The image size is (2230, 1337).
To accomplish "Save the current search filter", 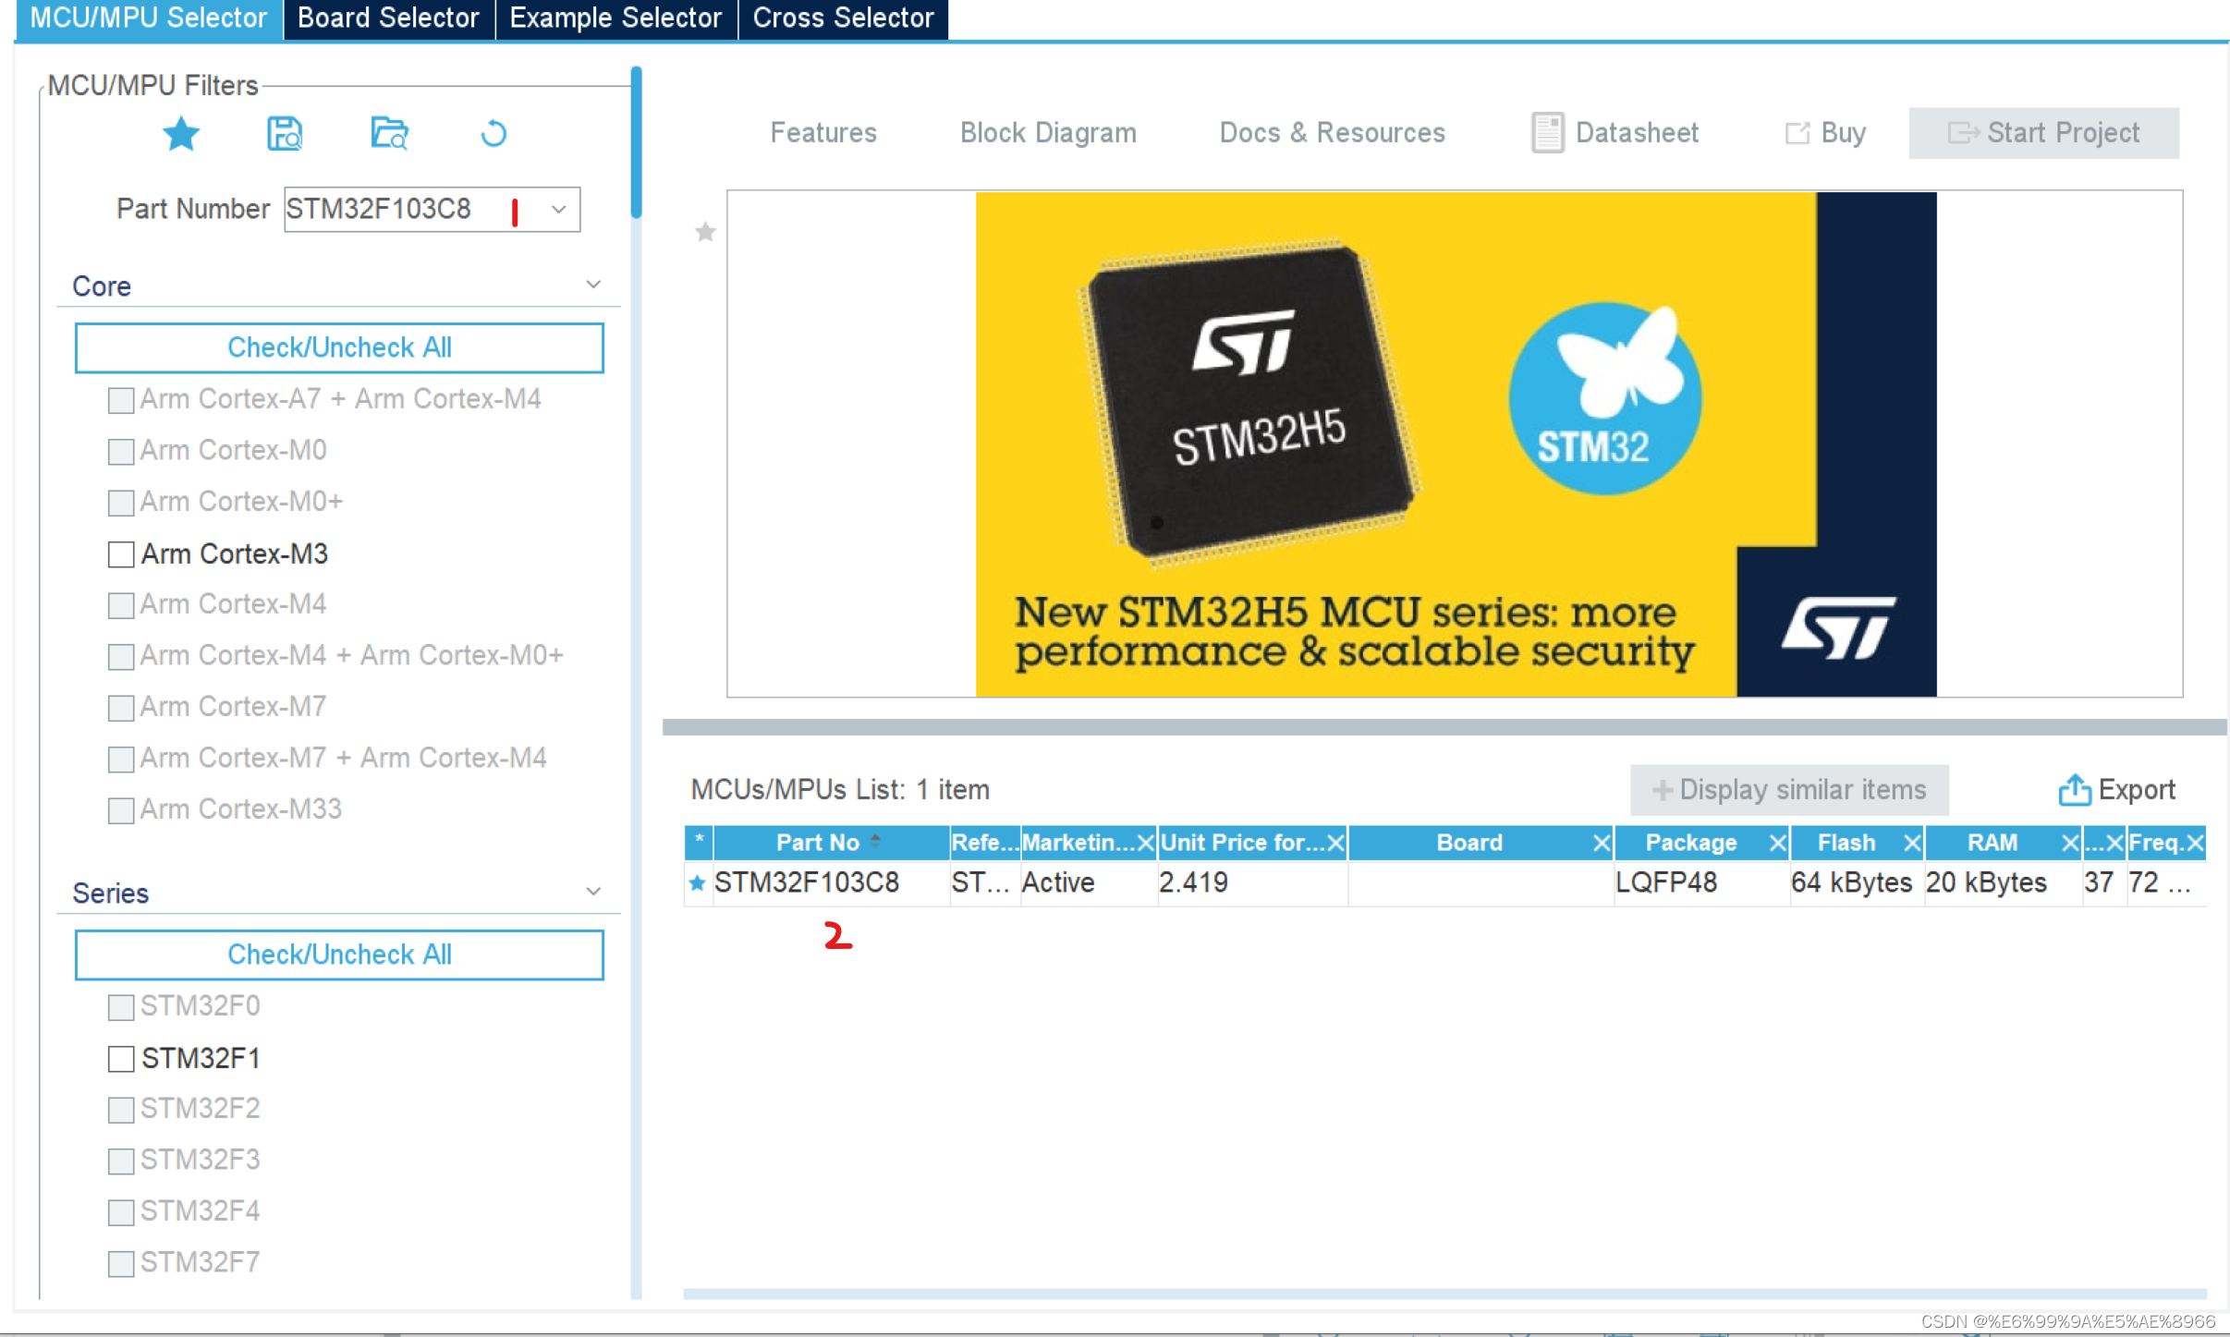I will click(285, 134).
